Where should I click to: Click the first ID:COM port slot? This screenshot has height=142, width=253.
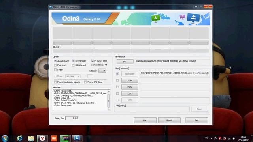click(x=62, y=51)
